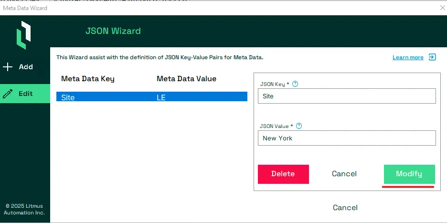Click into the JSON Key field containing Site
Viewport: 447px width, 223px height.
347,96
